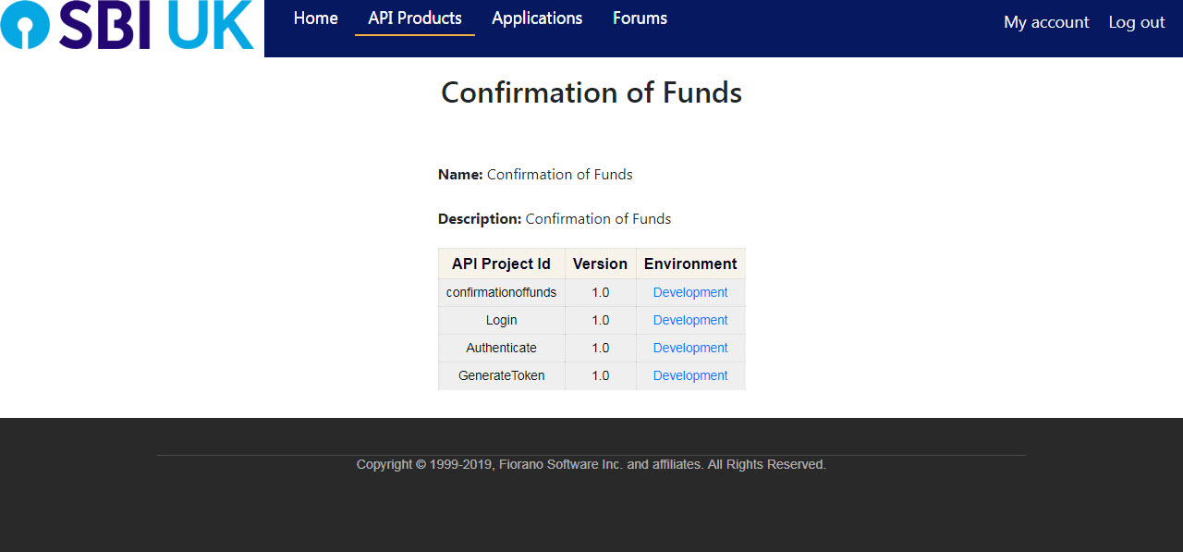
Task: Open Development link for confirmationoffunds
Action: [x=690, y=292]
